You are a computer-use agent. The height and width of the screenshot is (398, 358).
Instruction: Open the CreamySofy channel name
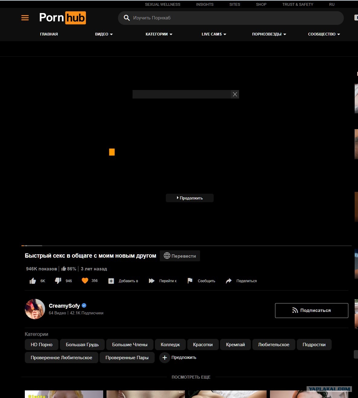click(x=64, y=306)
